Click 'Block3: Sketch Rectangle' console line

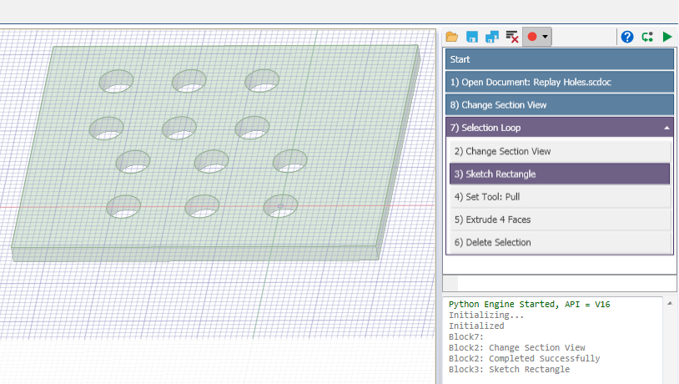pos(509,369)
